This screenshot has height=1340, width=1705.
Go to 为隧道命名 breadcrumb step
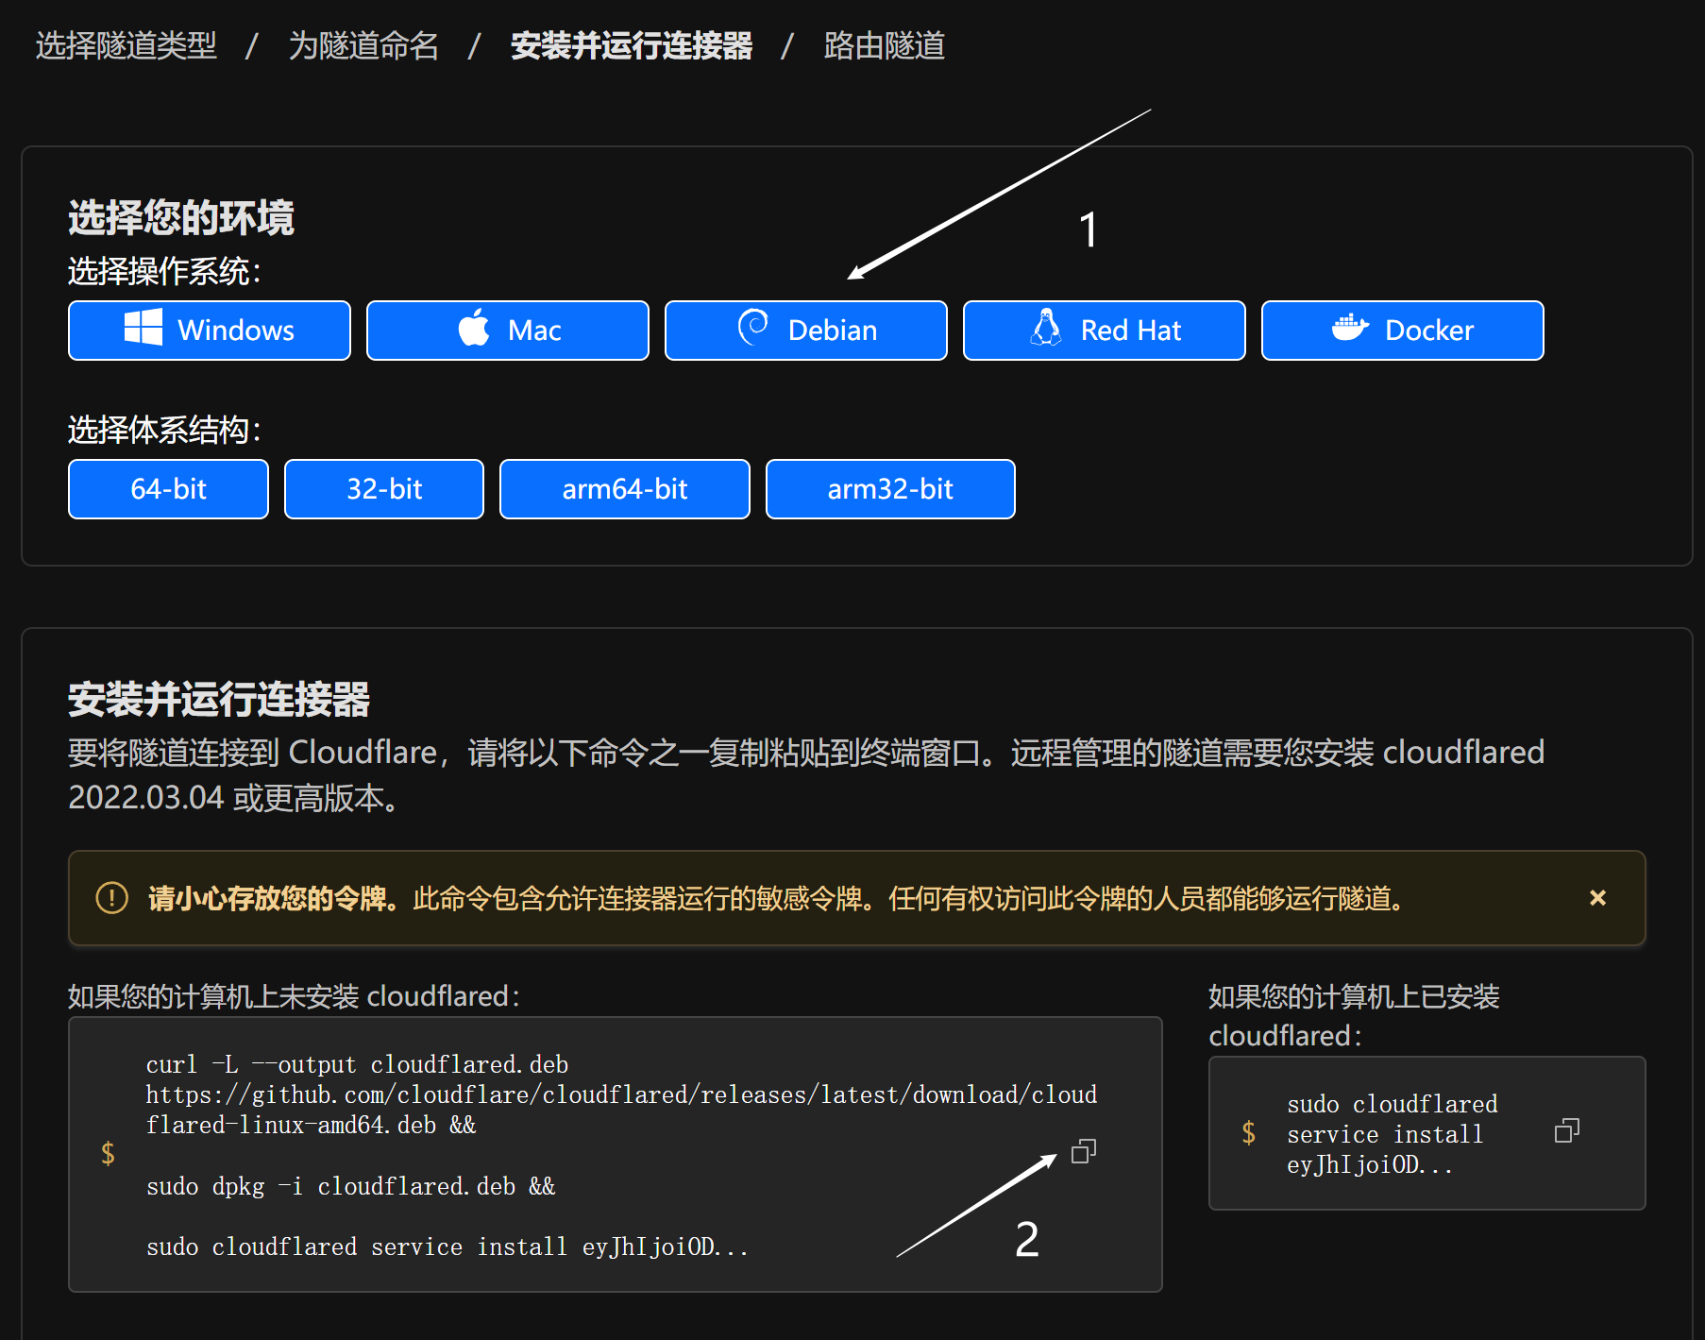(363, 45)
